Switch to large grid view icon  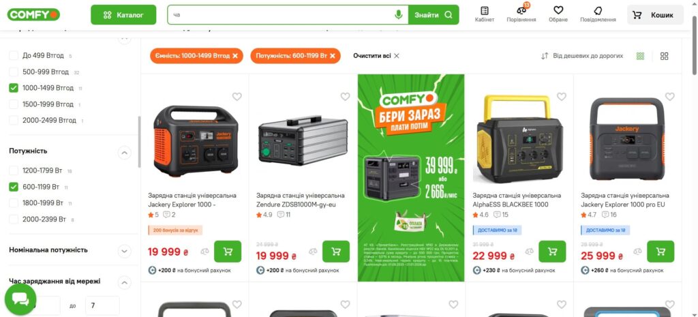(x=664, y=56)
